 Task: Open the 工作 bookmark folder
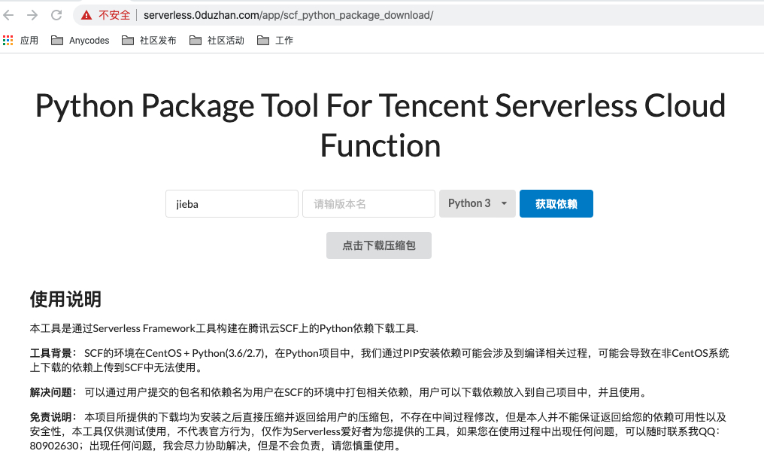pos(275,41)
